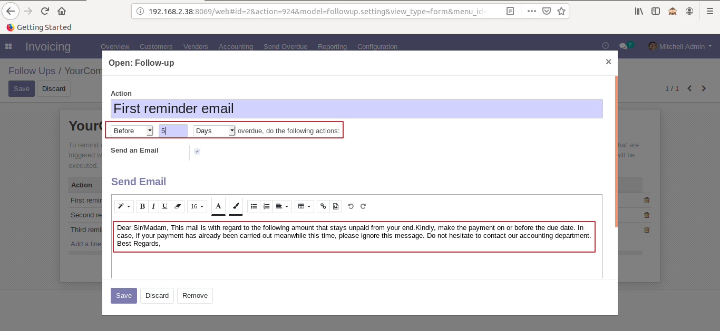The image size is (720, 331).
Task: Go to next record arrow
Action: [704, 88]
